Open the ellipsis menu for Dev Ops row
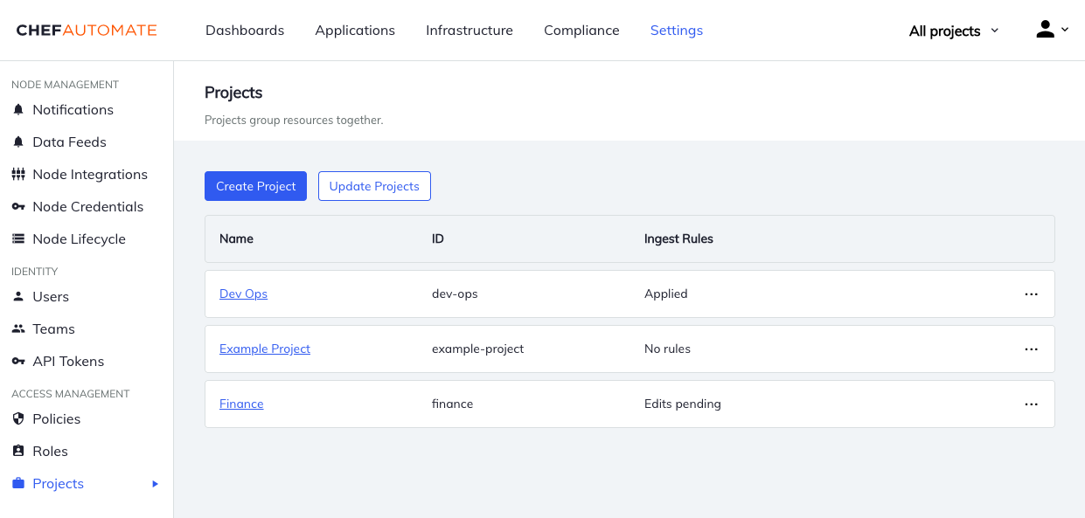Screen dimensions: 1085x518 pyautogui.click(x=1031, y=294)
